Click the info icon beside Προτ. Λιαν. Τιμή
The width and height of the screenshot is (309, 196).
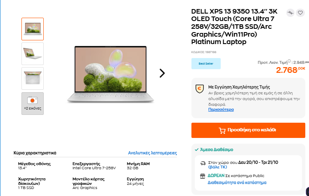289,61
